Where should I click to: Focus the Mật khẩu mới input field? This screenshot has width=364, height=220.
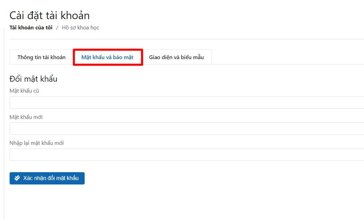187,128
